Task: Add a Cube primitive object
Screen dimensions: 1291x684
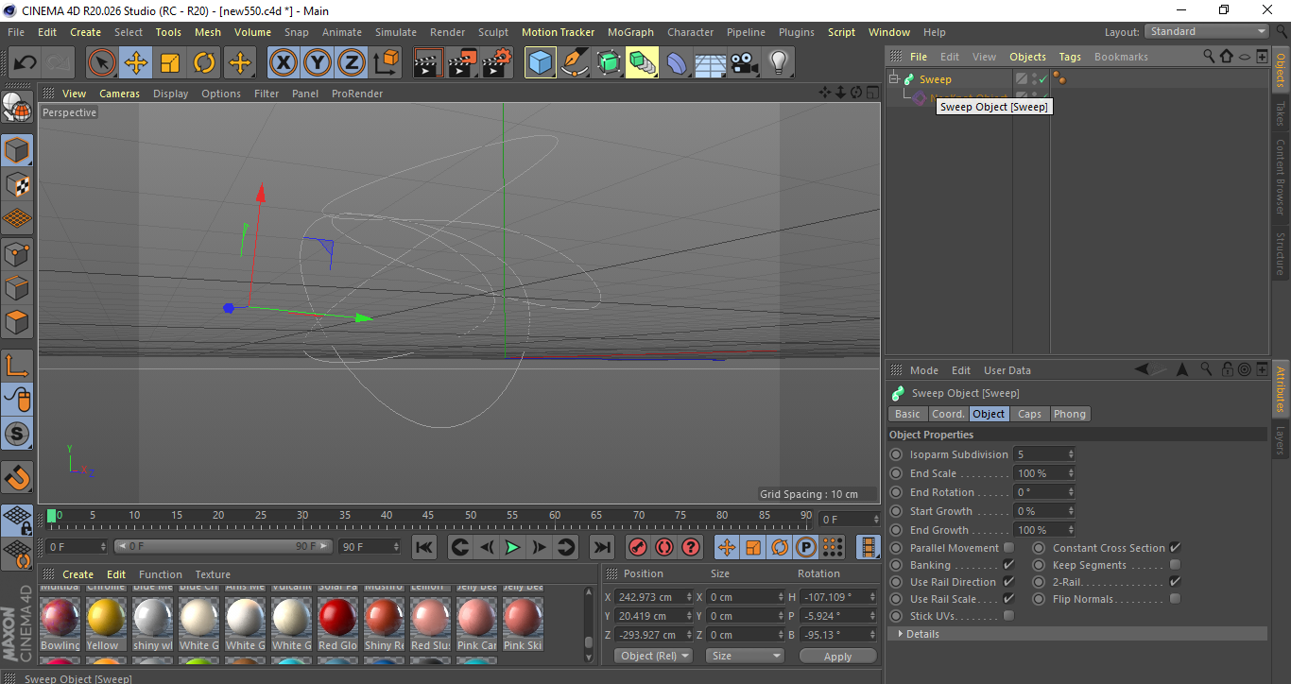Action: [x=541, y=63]
